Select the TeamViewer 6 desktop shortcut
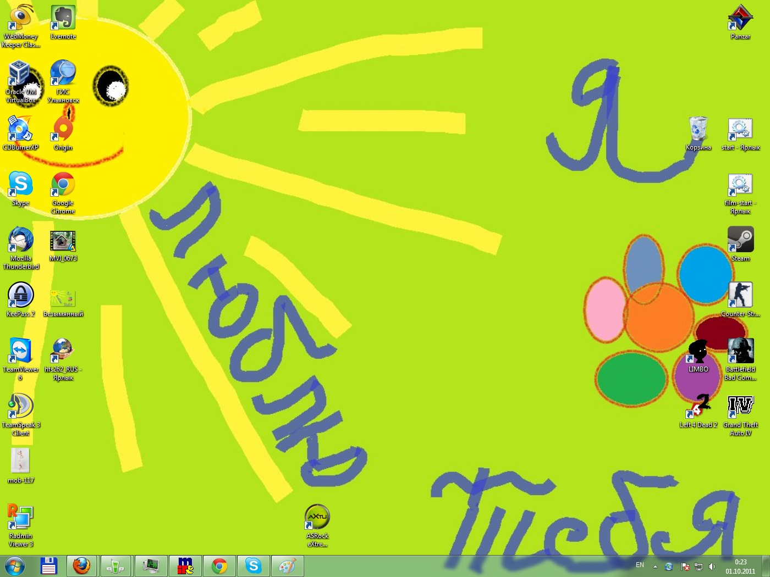Image resolution: width=770 pixels, height=577 pixels. point(21,359)
